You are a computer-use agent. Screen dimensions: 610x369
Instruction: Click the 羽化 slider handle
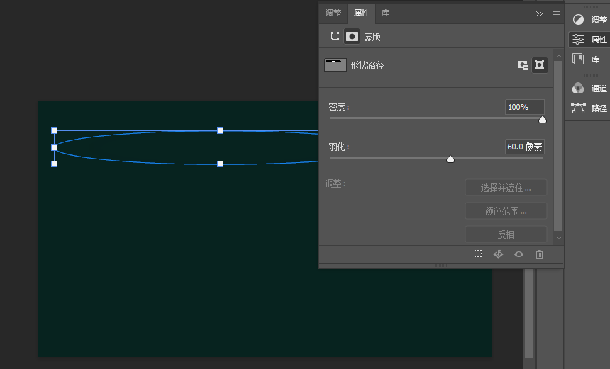pyautogui.click(x=450, y=159)
